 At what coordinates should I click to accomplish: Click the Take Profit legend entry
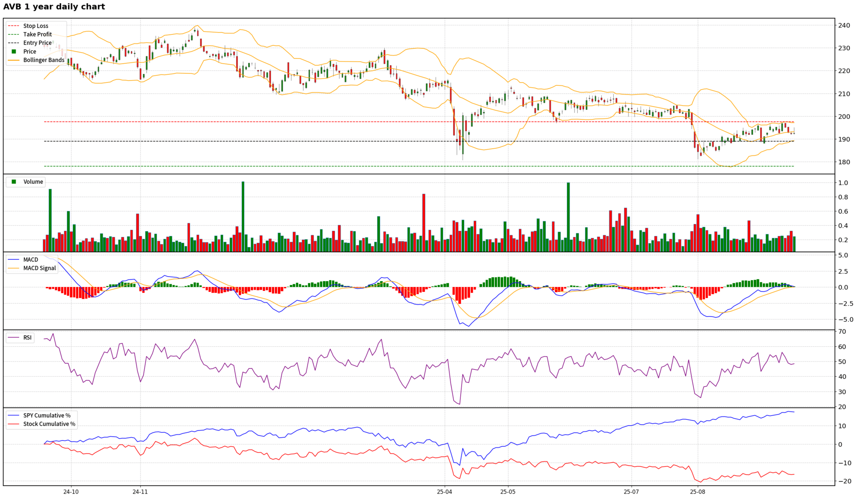coord(37,34)
